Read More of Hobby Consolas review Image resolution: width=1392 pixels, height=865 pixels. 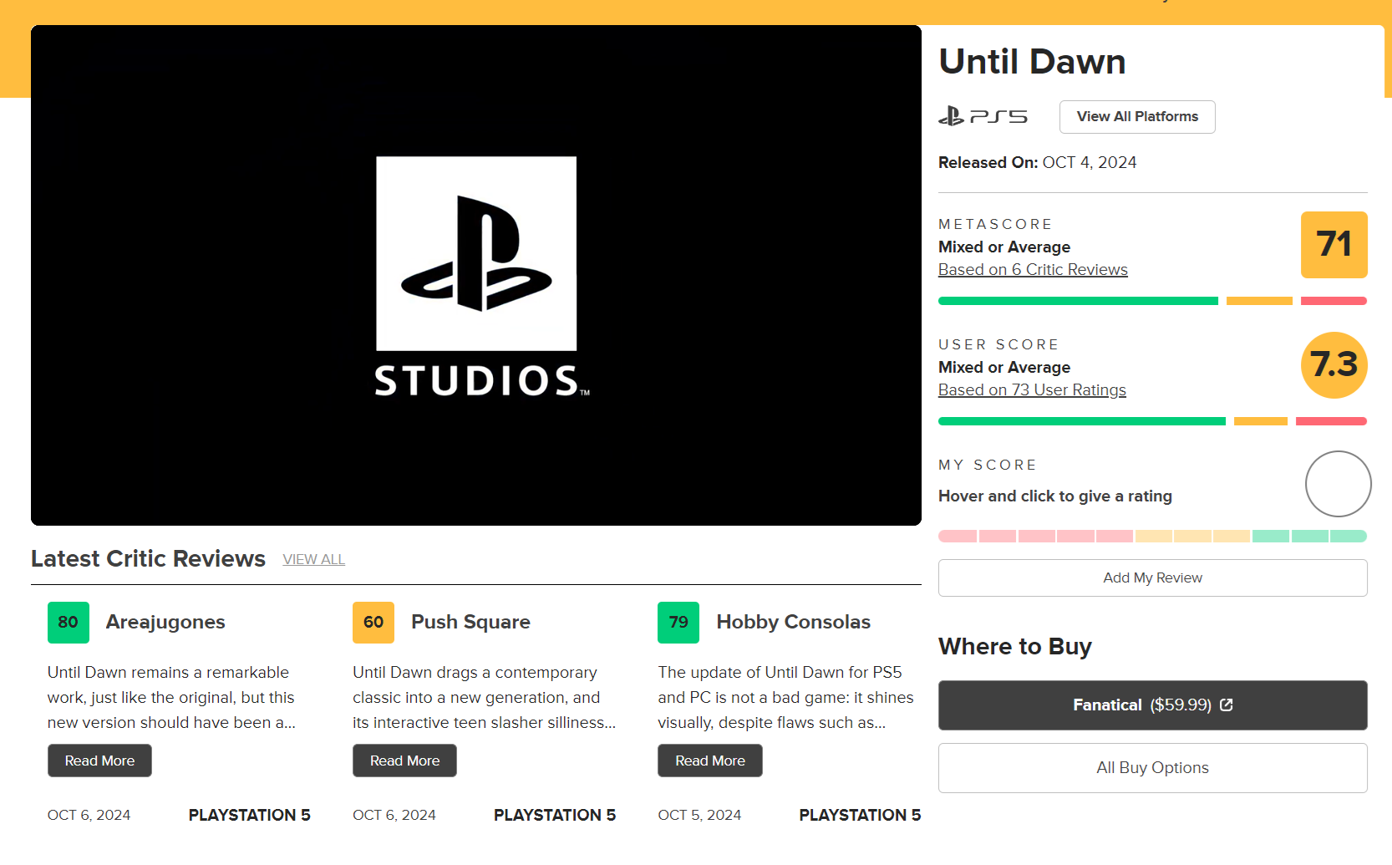pos(710,761)
